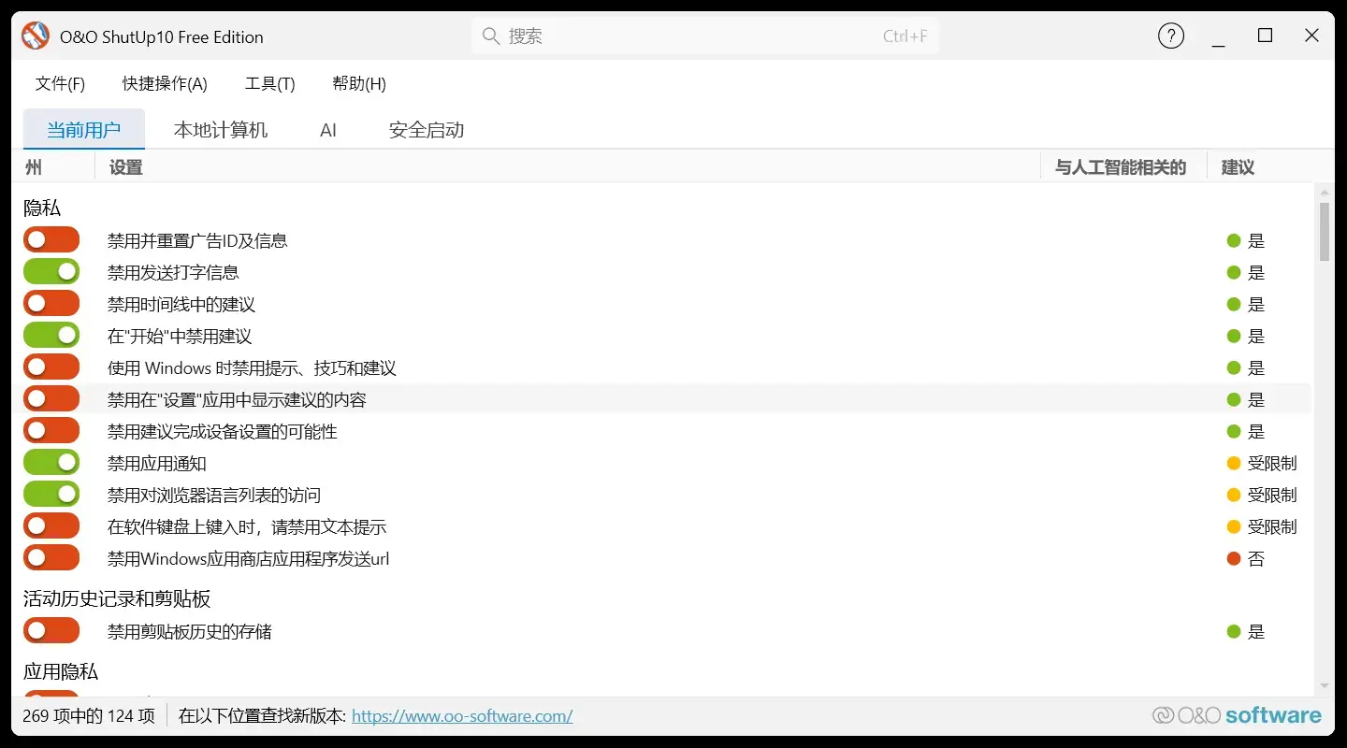Screen dimensions: 1347x748
Task: Click the scrollbar down arrow
Action: pos(1325,686)
